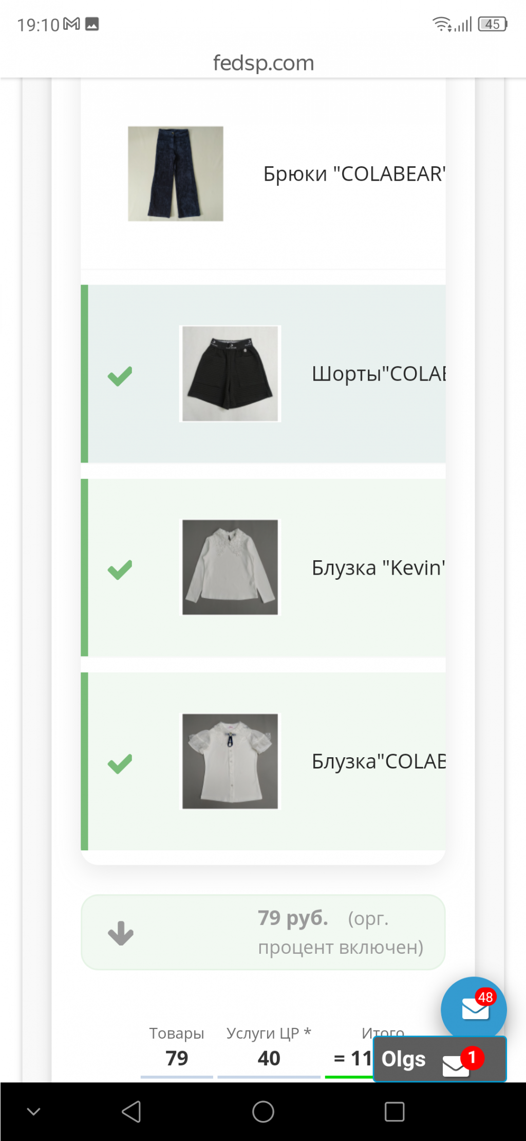Open recent apps square icon
Image resolution: width=526 pixels, height=1141 pixels.
pyautogui.click(x=394, y=1112)
